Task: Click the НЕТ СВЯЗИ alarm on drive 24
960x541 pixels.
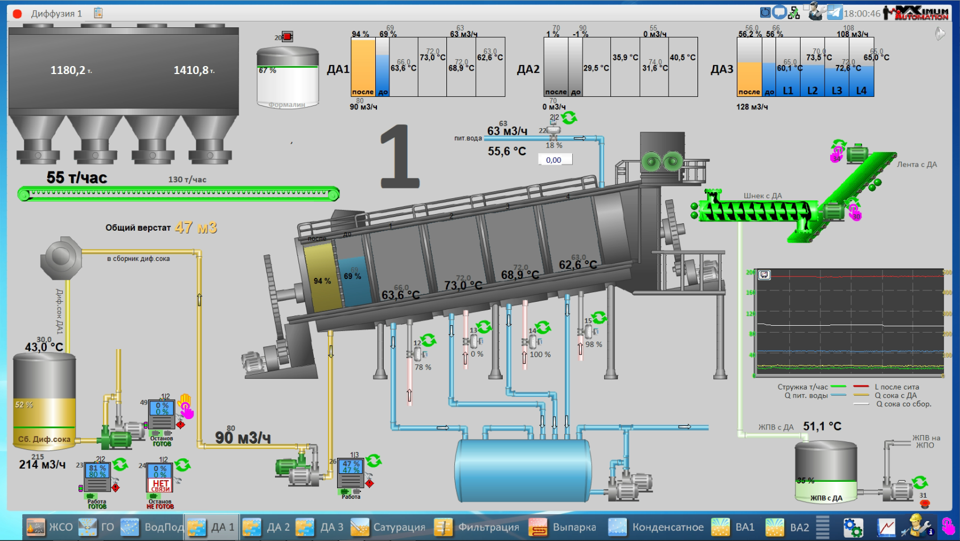Action: click(160, 485)
